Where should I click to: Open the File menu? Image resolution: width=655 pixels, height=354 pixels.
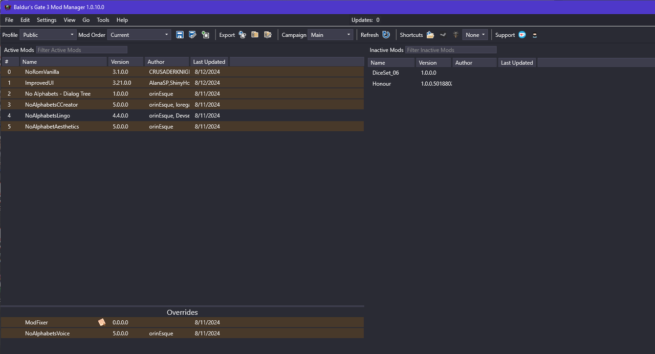9,20
